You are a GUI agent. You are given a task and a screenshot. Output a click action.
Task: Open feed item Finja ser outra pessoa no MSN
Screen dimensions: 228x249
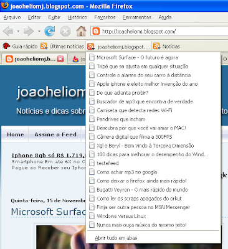(x=153, y=207)
